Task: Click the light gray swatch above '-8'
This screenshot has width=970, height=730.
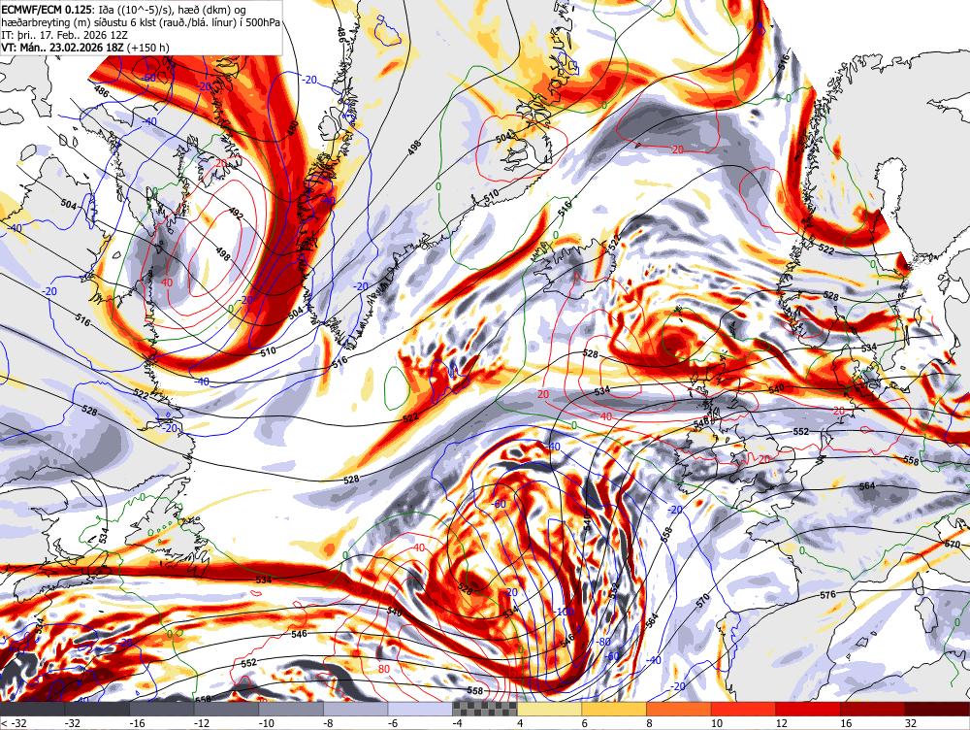Action: point(356,709)
